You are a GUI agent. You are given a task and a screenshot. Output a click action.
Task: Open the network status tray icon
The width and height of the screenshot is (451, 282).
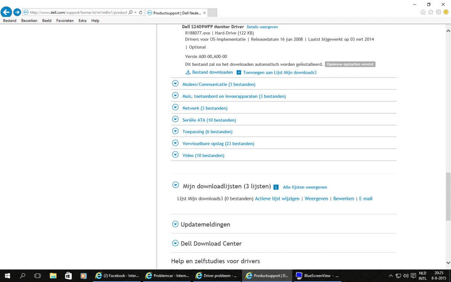pos(399,276)
